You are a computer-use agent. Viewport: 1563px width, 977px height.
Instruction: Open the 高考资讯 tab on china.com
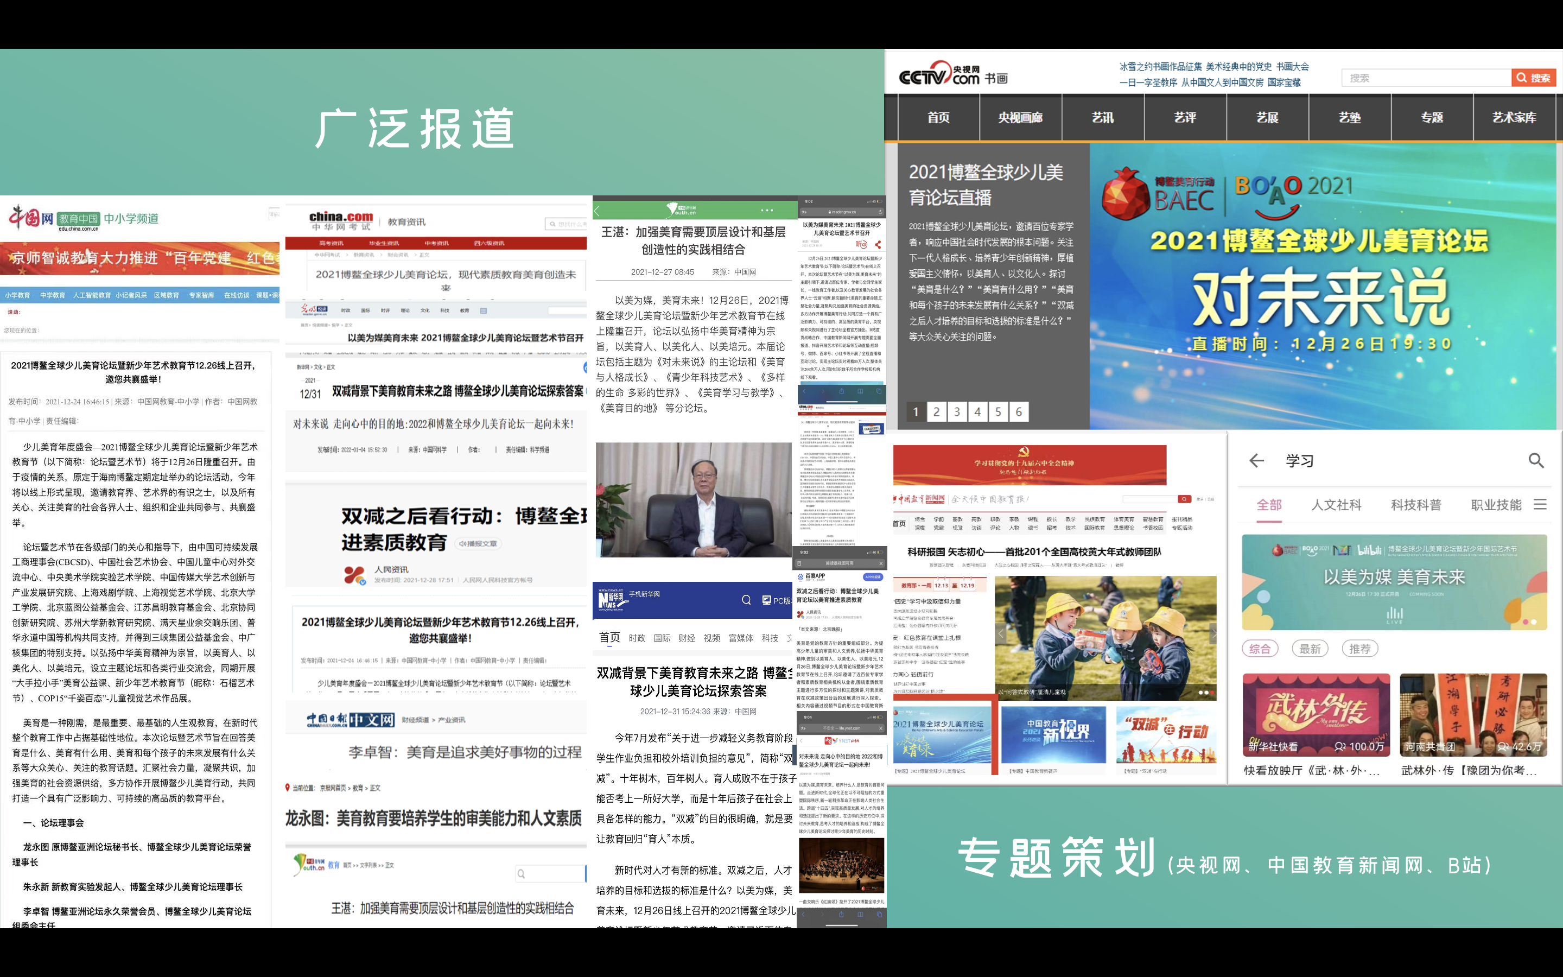pyautogui.click(x=332, y=243)
